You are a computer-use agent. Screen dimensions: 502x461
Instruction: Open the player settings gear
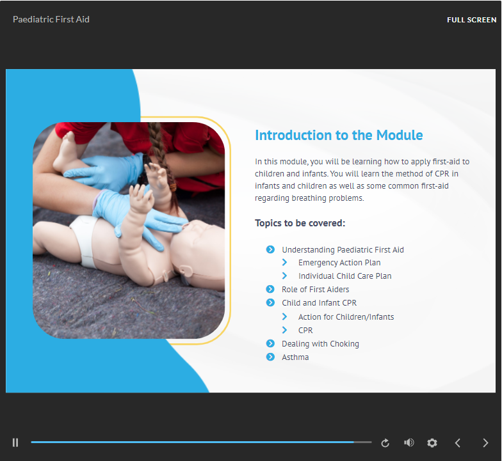point(432,442)
